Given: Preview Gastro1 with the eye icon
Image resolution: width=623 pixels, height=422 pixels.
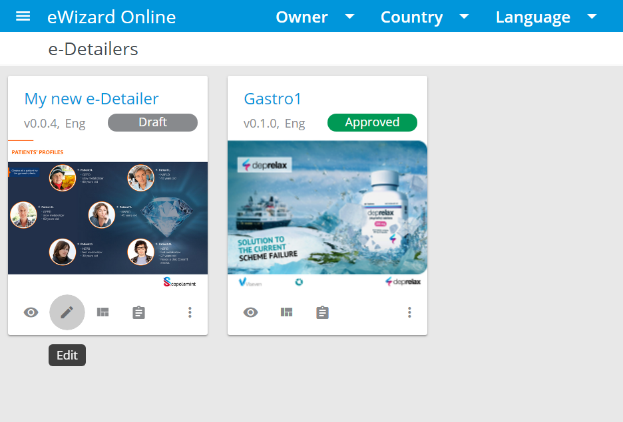Looking at the screenshot, I should point(251,312).
